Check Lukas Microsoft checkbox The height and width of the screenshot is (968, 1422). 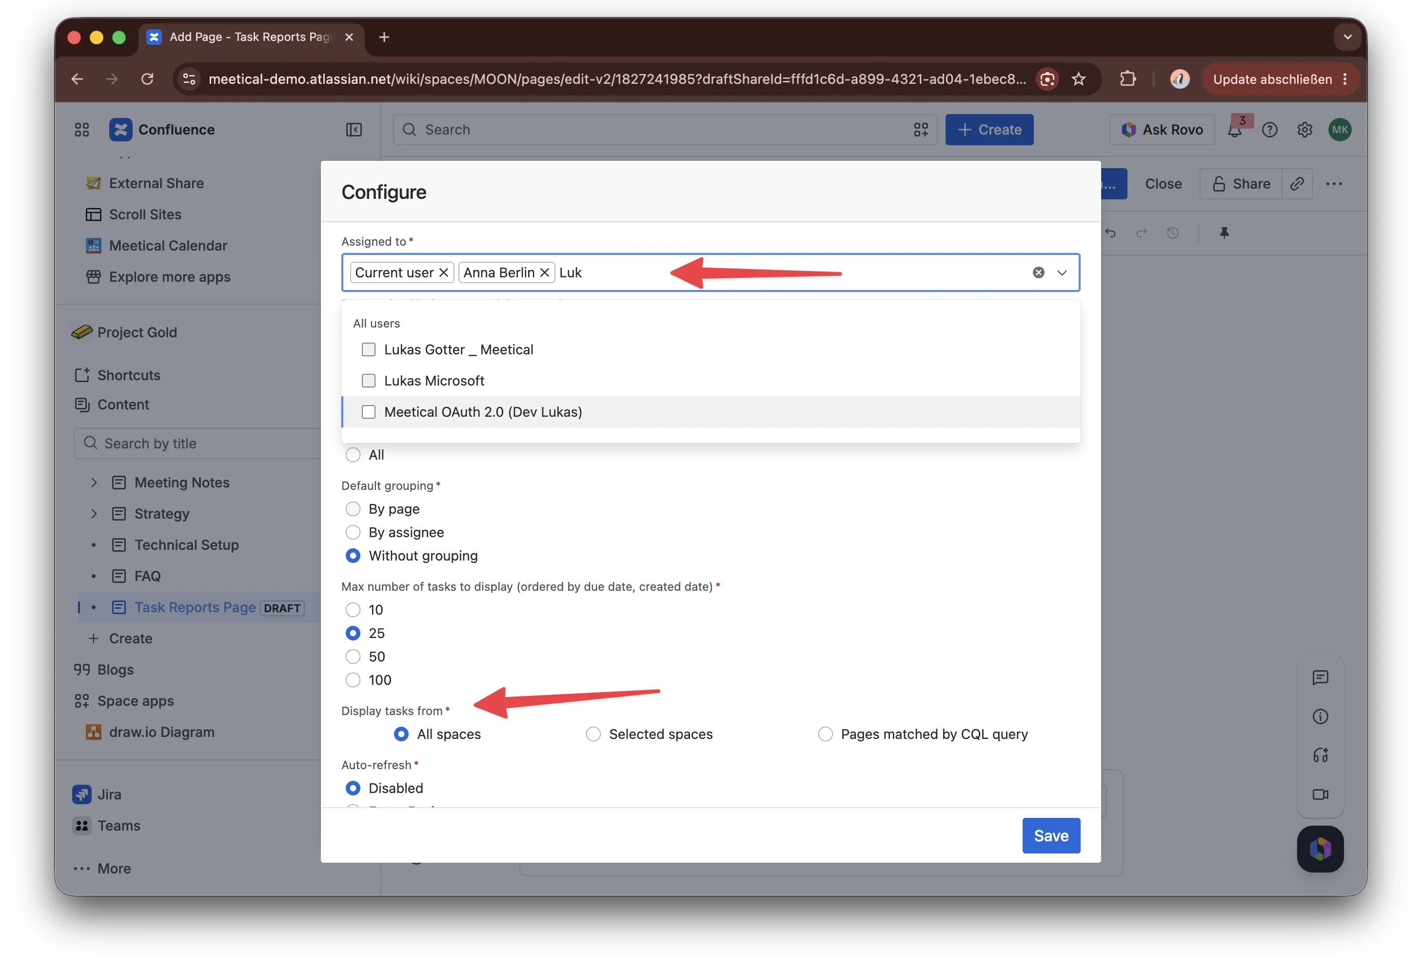click(x=368, y=381)
